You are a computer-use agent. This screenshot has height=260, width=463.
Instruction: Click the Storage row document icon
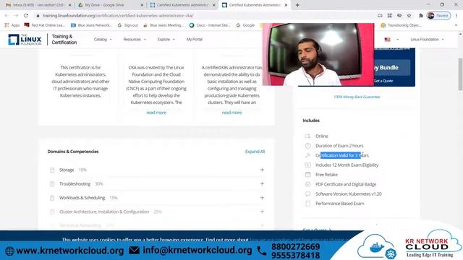coord(52,170)
